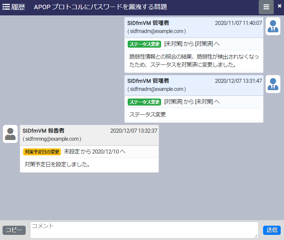Click sidfmmng@example.com email text

click(x=52, y=139)
